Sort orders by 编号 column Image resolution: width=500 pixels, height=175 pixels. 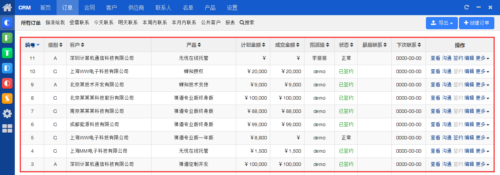click(32, 45)
